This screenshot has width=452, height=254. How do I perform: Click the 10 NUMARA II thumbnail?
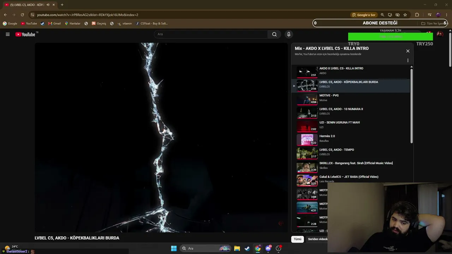307,113
